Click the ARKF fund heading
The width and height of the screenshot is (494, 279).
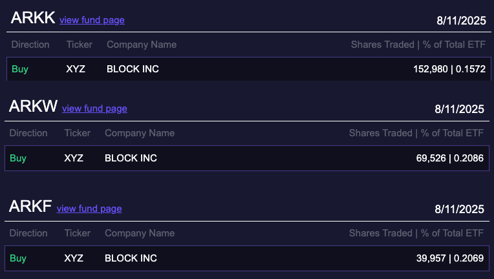click(x=31, y=207)
